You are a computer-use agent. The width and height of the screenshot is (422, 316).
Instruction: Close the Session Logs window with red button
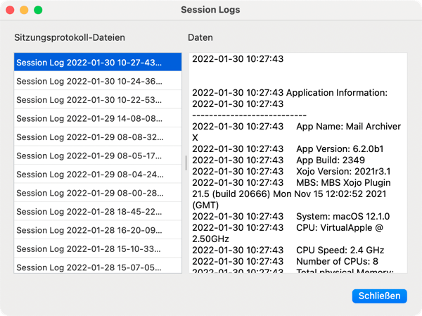coord(10,11)
